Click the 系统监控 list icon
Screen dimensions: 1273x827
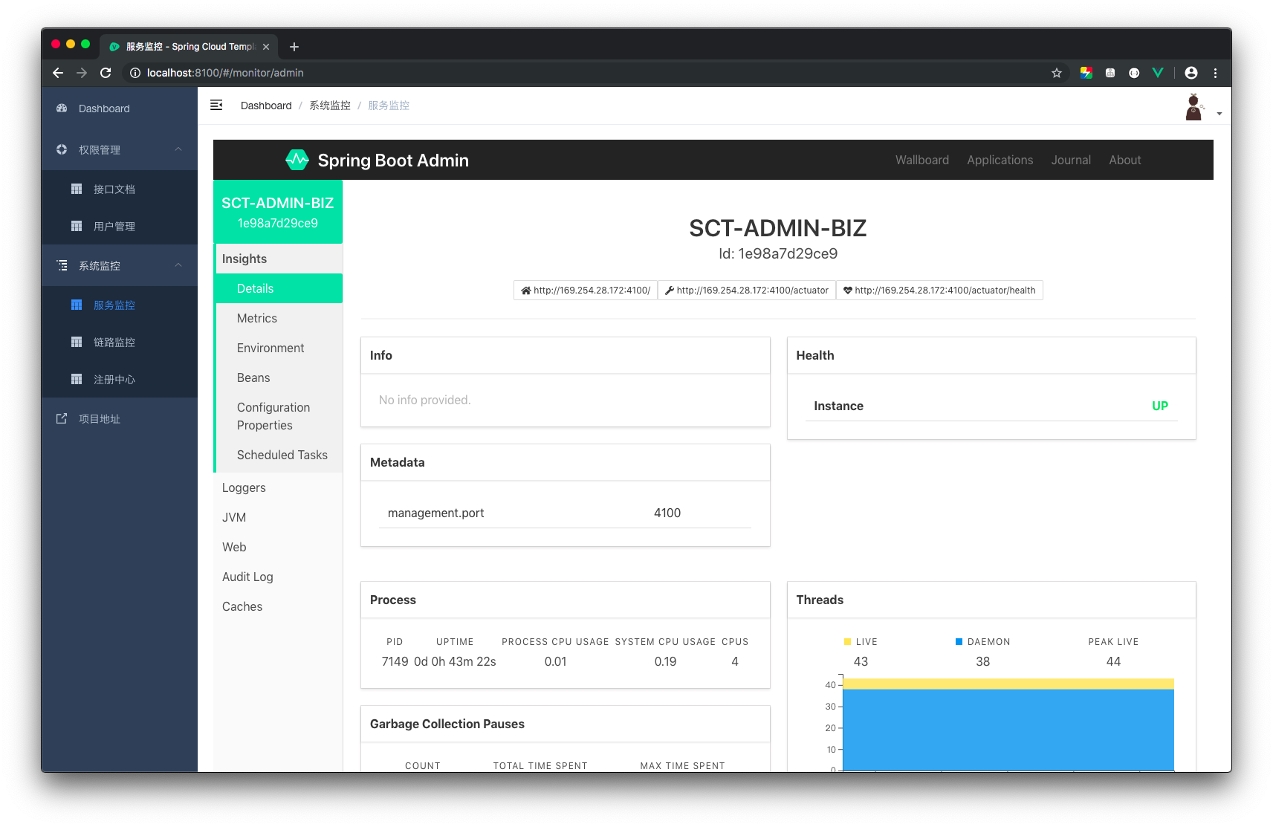(62, 265)
